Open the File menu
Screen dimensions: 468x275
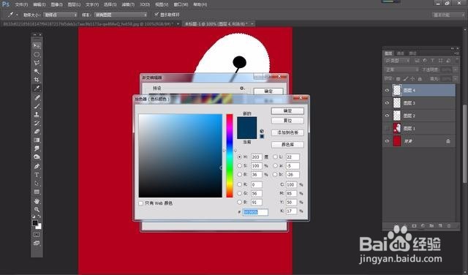[21, 4]
